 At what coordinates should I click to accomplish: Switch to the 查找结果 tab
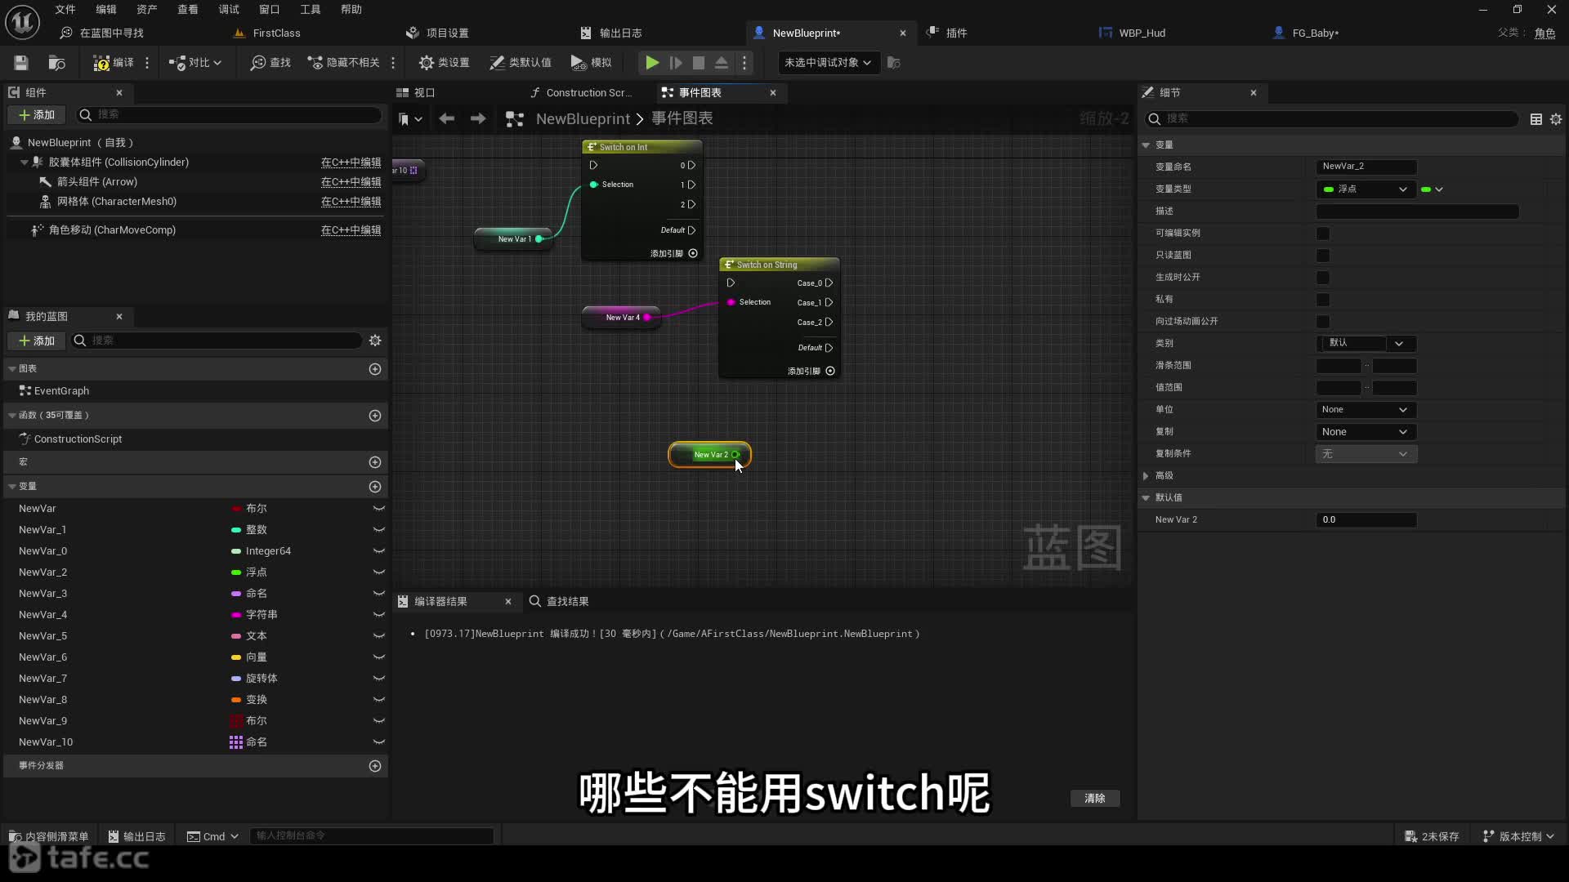tap(560, 602)
